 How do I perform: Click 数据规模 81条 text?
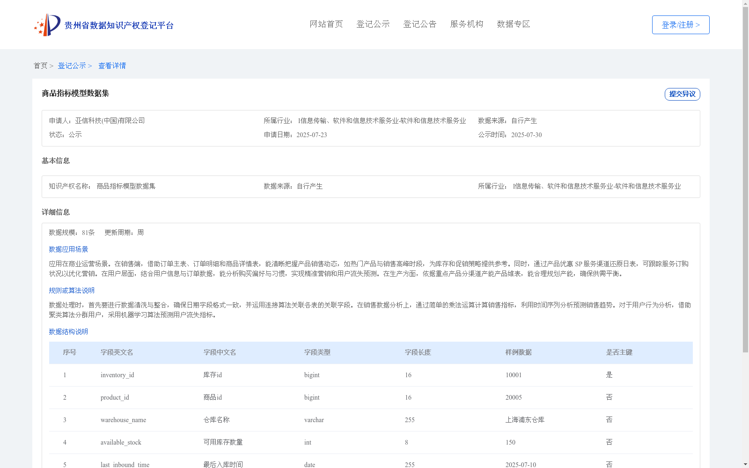click(72, 233)
